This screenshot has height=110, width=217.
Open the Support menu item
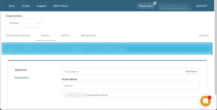(42, 6)
